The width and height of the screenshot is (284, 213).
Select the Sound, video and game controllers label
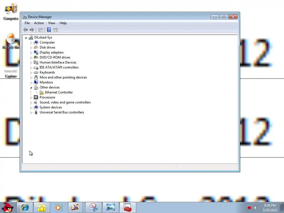click(65, 102)
